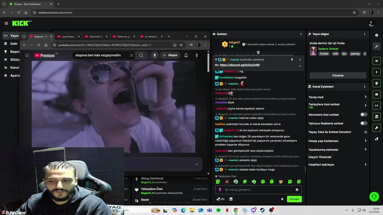The width and height of the screenshot is (383, 215).
Task: Go back in the YouTube window
Action: [x=25, y=45]
